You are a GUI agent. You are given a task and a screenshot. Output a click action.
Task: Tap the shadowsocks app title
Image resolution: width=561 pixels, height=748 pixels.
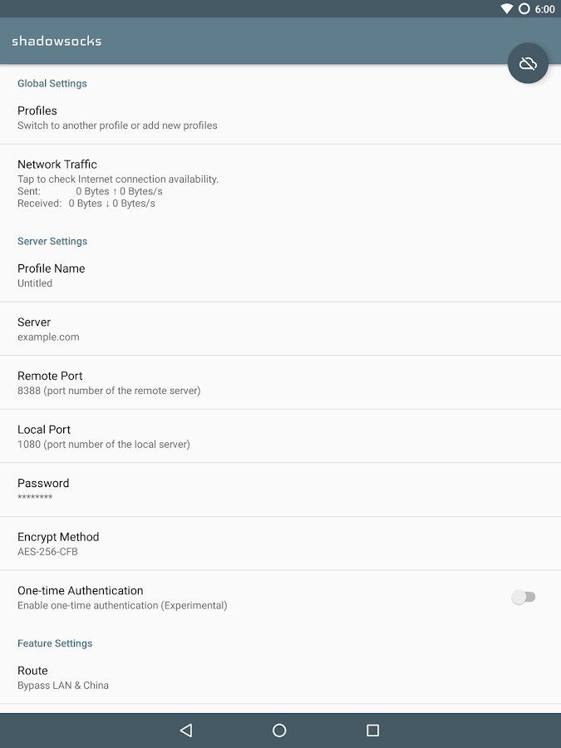(x=57, y=41)
